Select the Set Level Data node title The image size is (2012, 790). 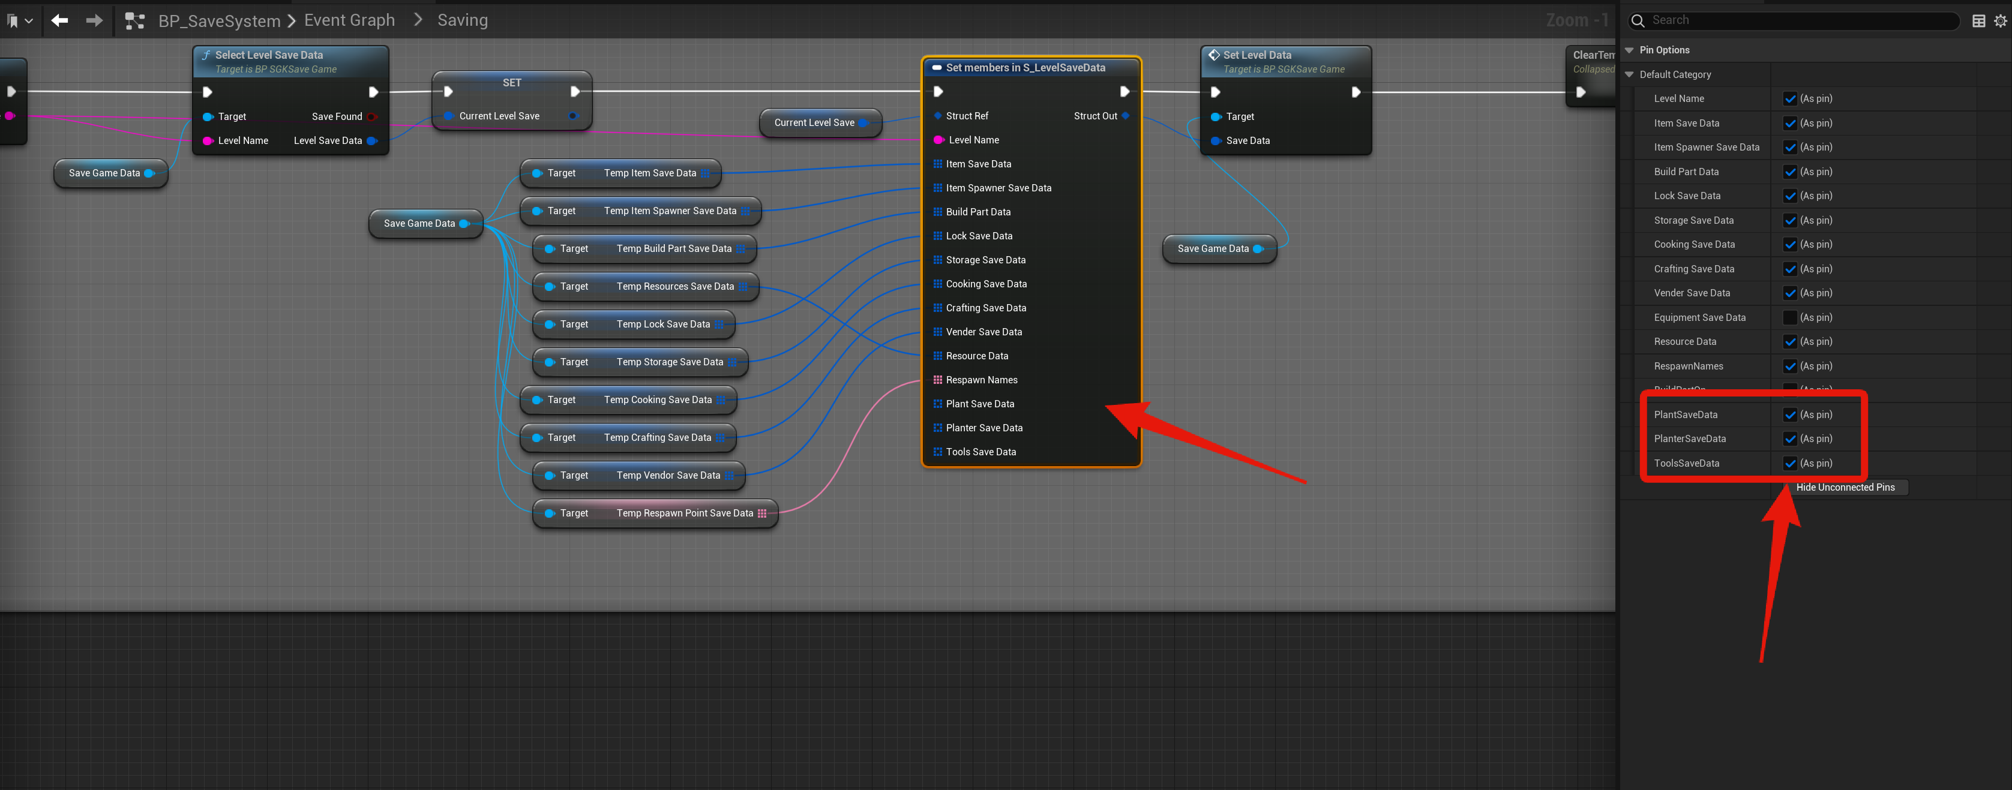coord(1257,55)
